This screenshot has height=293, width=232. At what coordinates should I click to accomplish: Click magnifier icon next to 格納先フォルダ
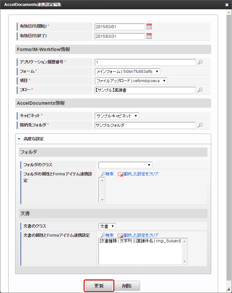coord(200,125)
